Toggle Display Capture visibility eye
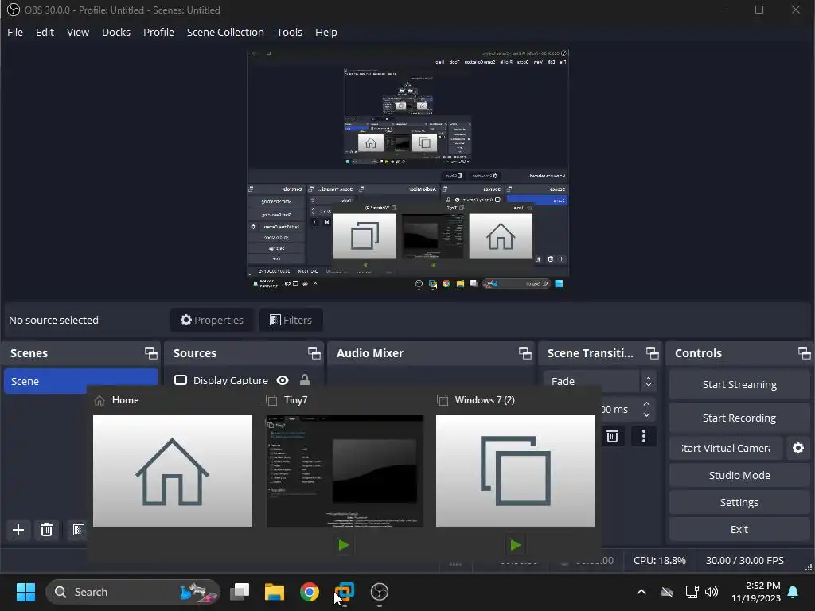The image size is (815, 611). pyautogui.click(x=283, y=380)
